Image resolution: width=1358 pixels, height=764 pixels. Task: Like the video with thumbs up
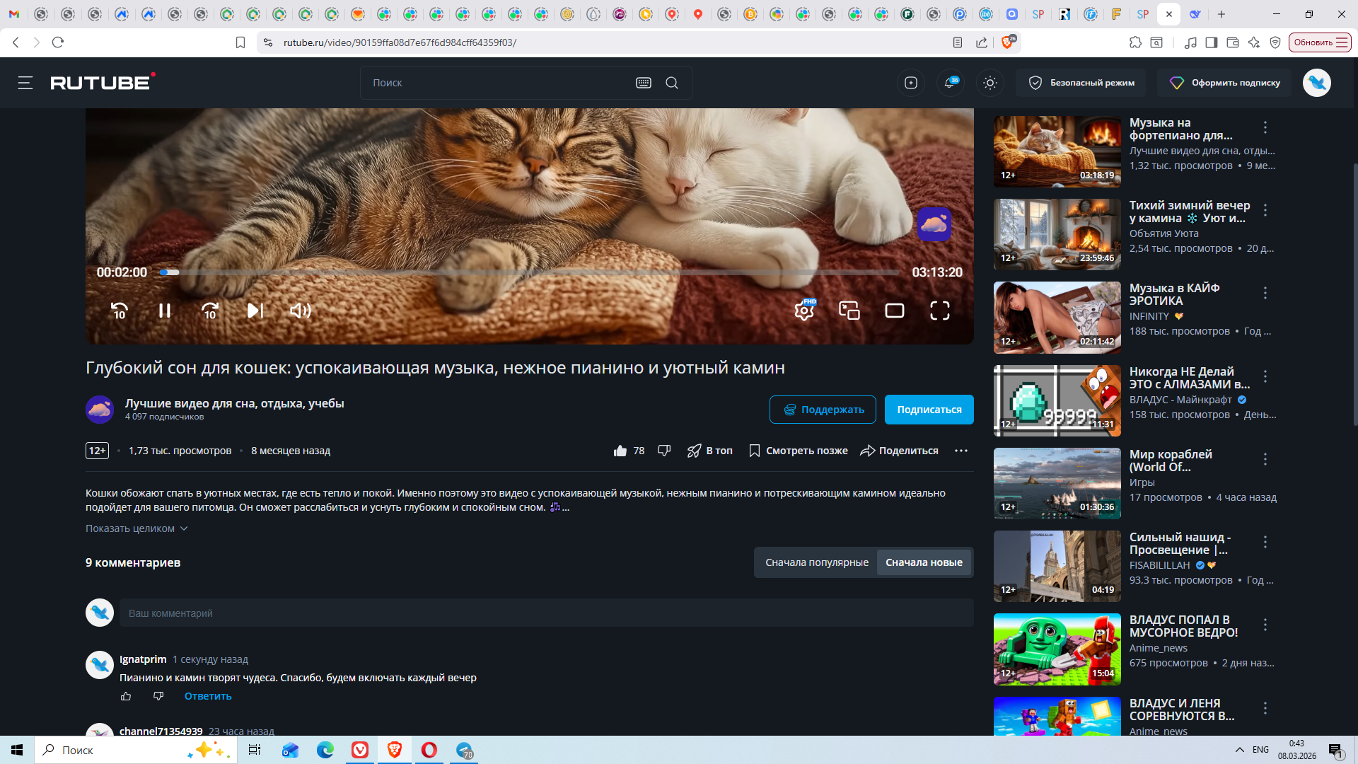coord(620,451)
